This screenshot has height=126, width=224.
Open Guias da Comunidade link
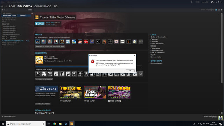[x=157, y=52]
